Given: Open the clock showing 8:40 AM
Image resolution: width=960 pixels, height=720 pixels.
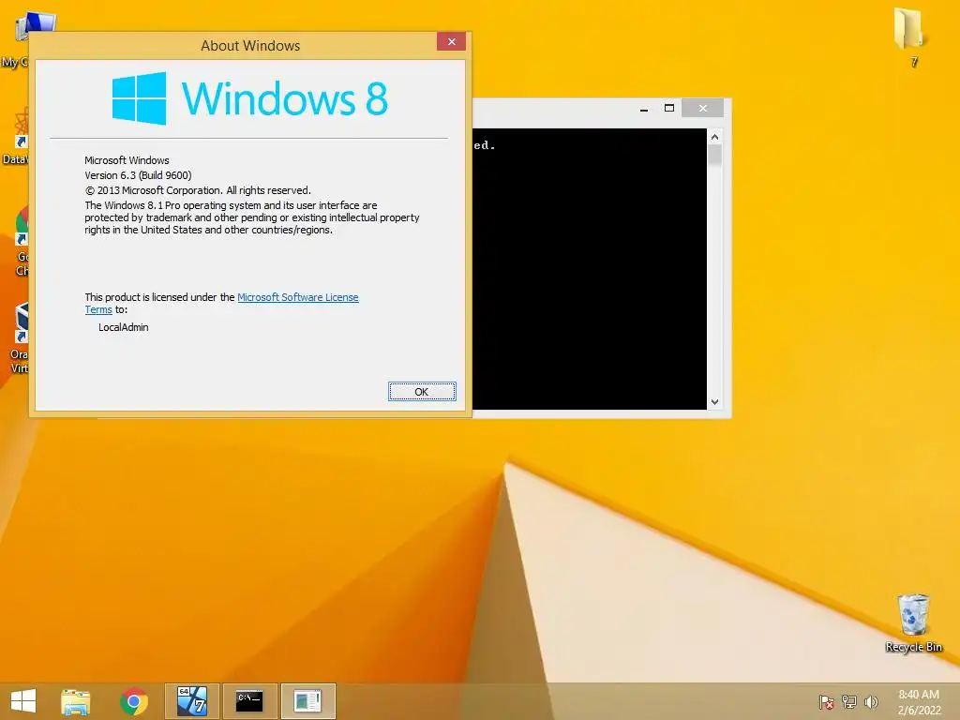Looking at the screenshot, I should [919, 702].
